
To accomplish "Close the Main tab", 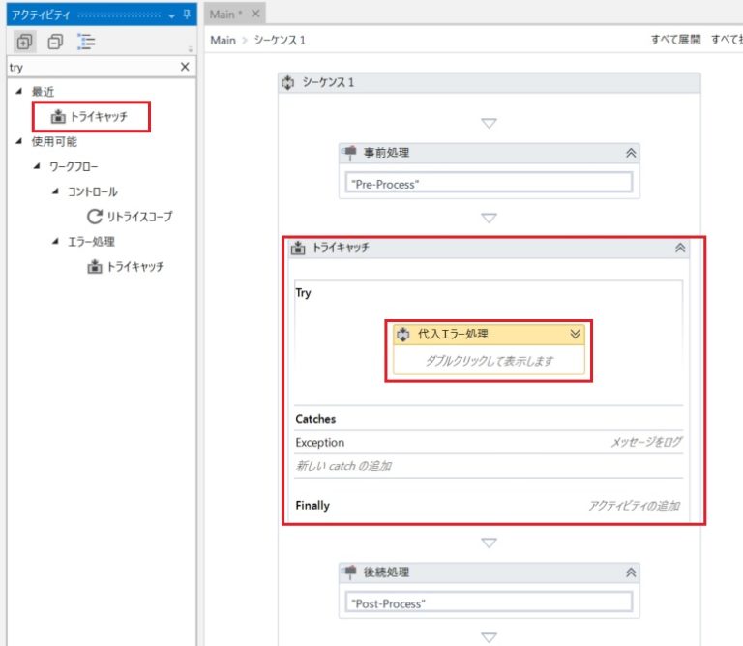I will coord(255,14).
